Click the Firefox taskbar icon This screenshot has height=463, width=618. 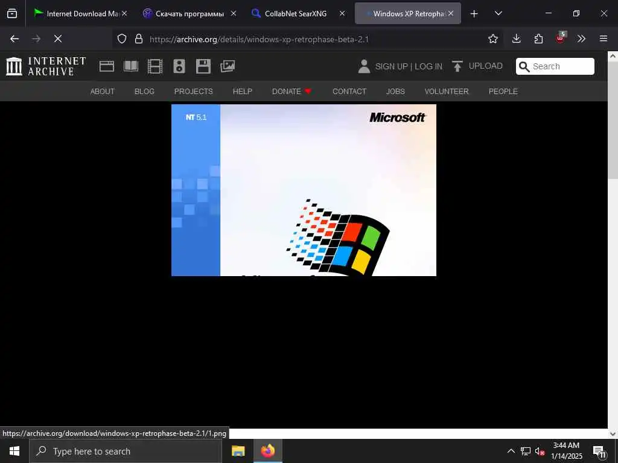tap(267, 451)
